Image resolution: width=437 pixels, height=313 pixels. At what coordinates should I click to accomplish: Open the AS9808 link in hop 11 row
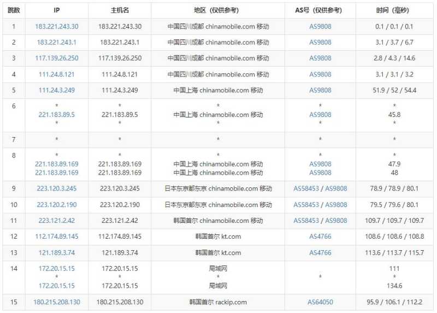tap(336, 221)
